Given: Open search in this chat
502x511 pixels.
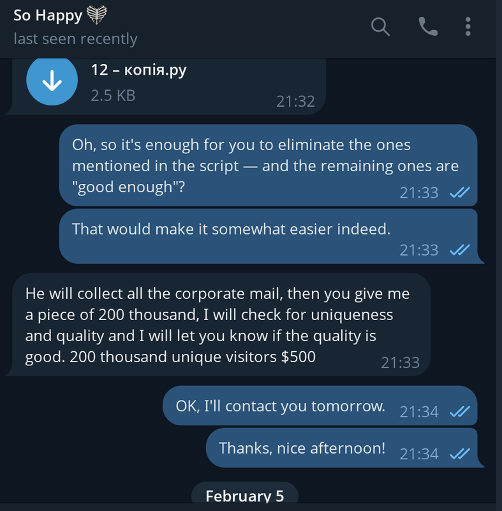Looking at the screenshot, I should tap(380, 26).
